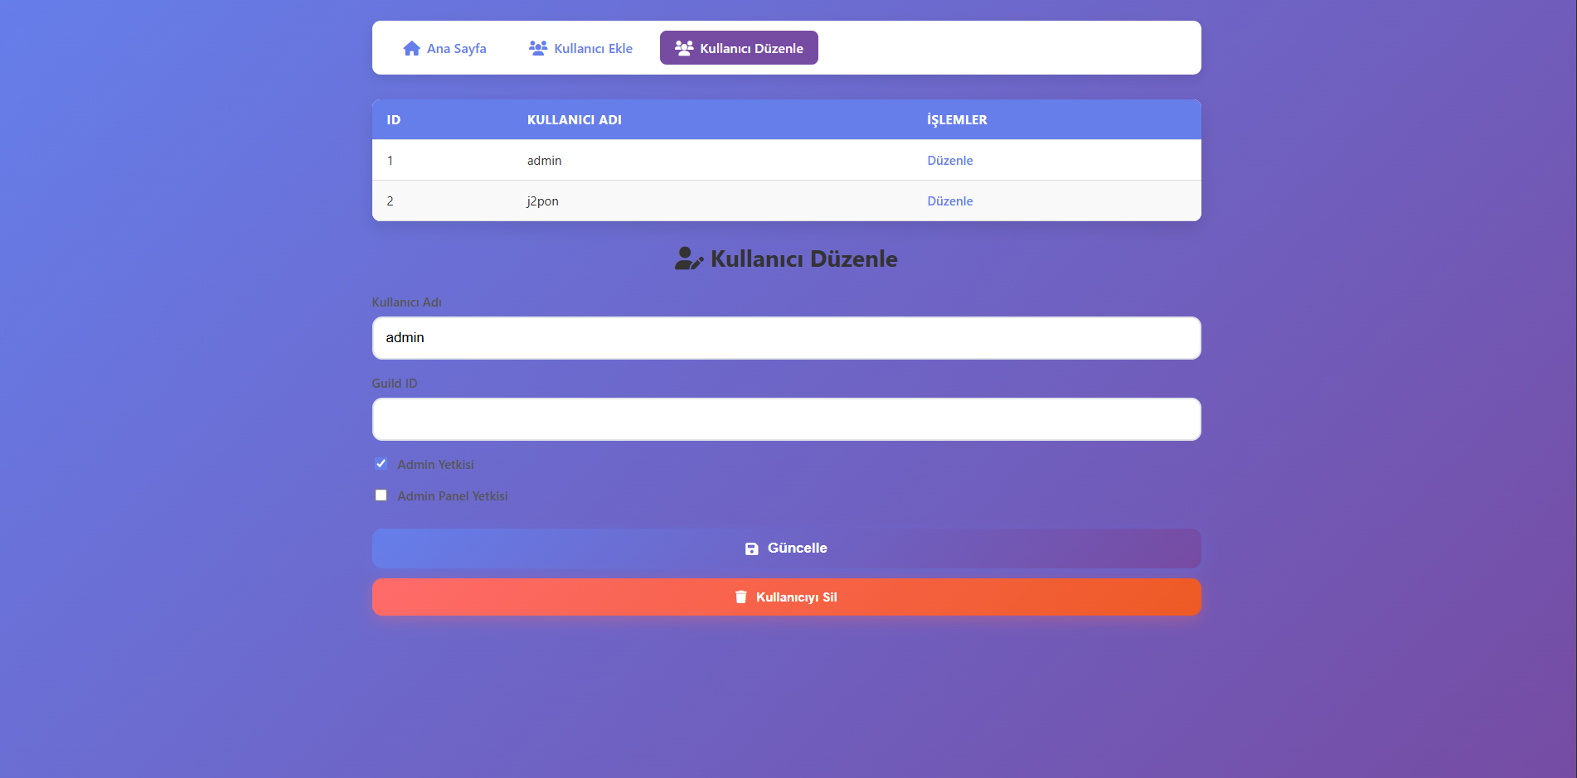Click the users icon in Kullanıcı Düzenle tab

tap(684, 48)
